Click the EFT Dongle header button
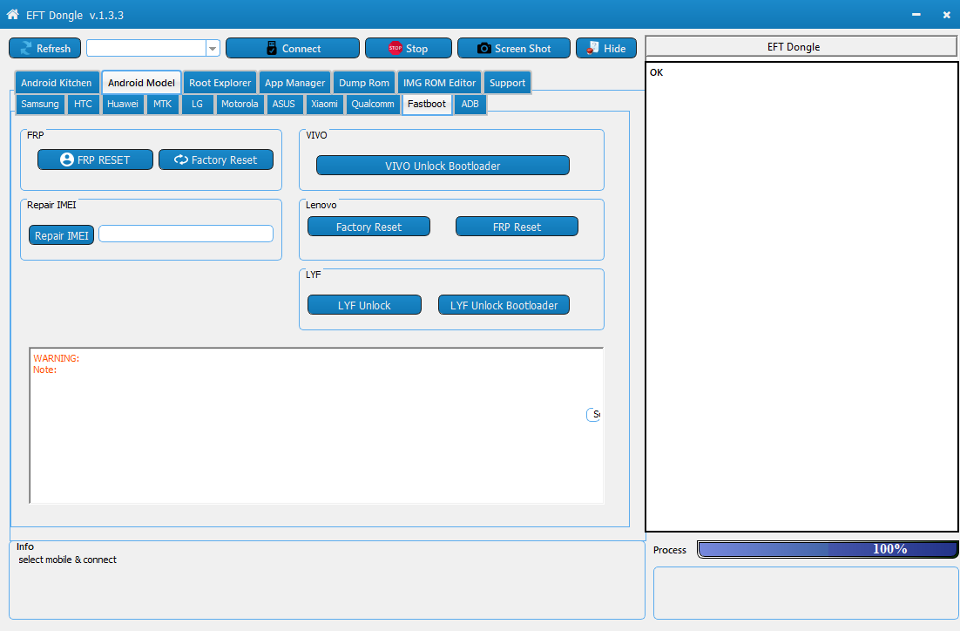The image size is (960, 631). point(801,46)
